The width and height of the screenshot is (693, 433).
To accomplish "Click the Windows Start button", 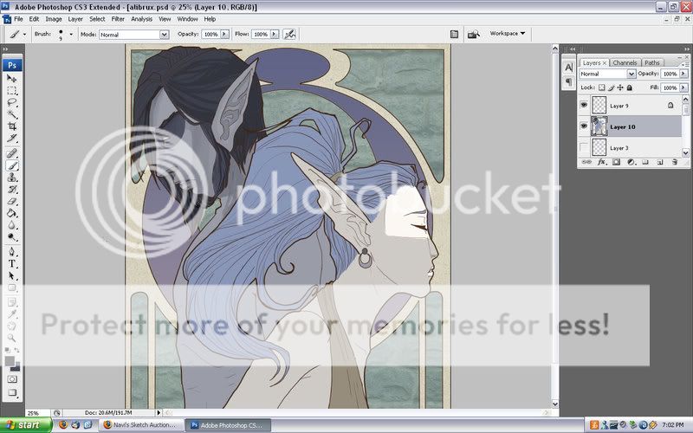I will 25,425.
